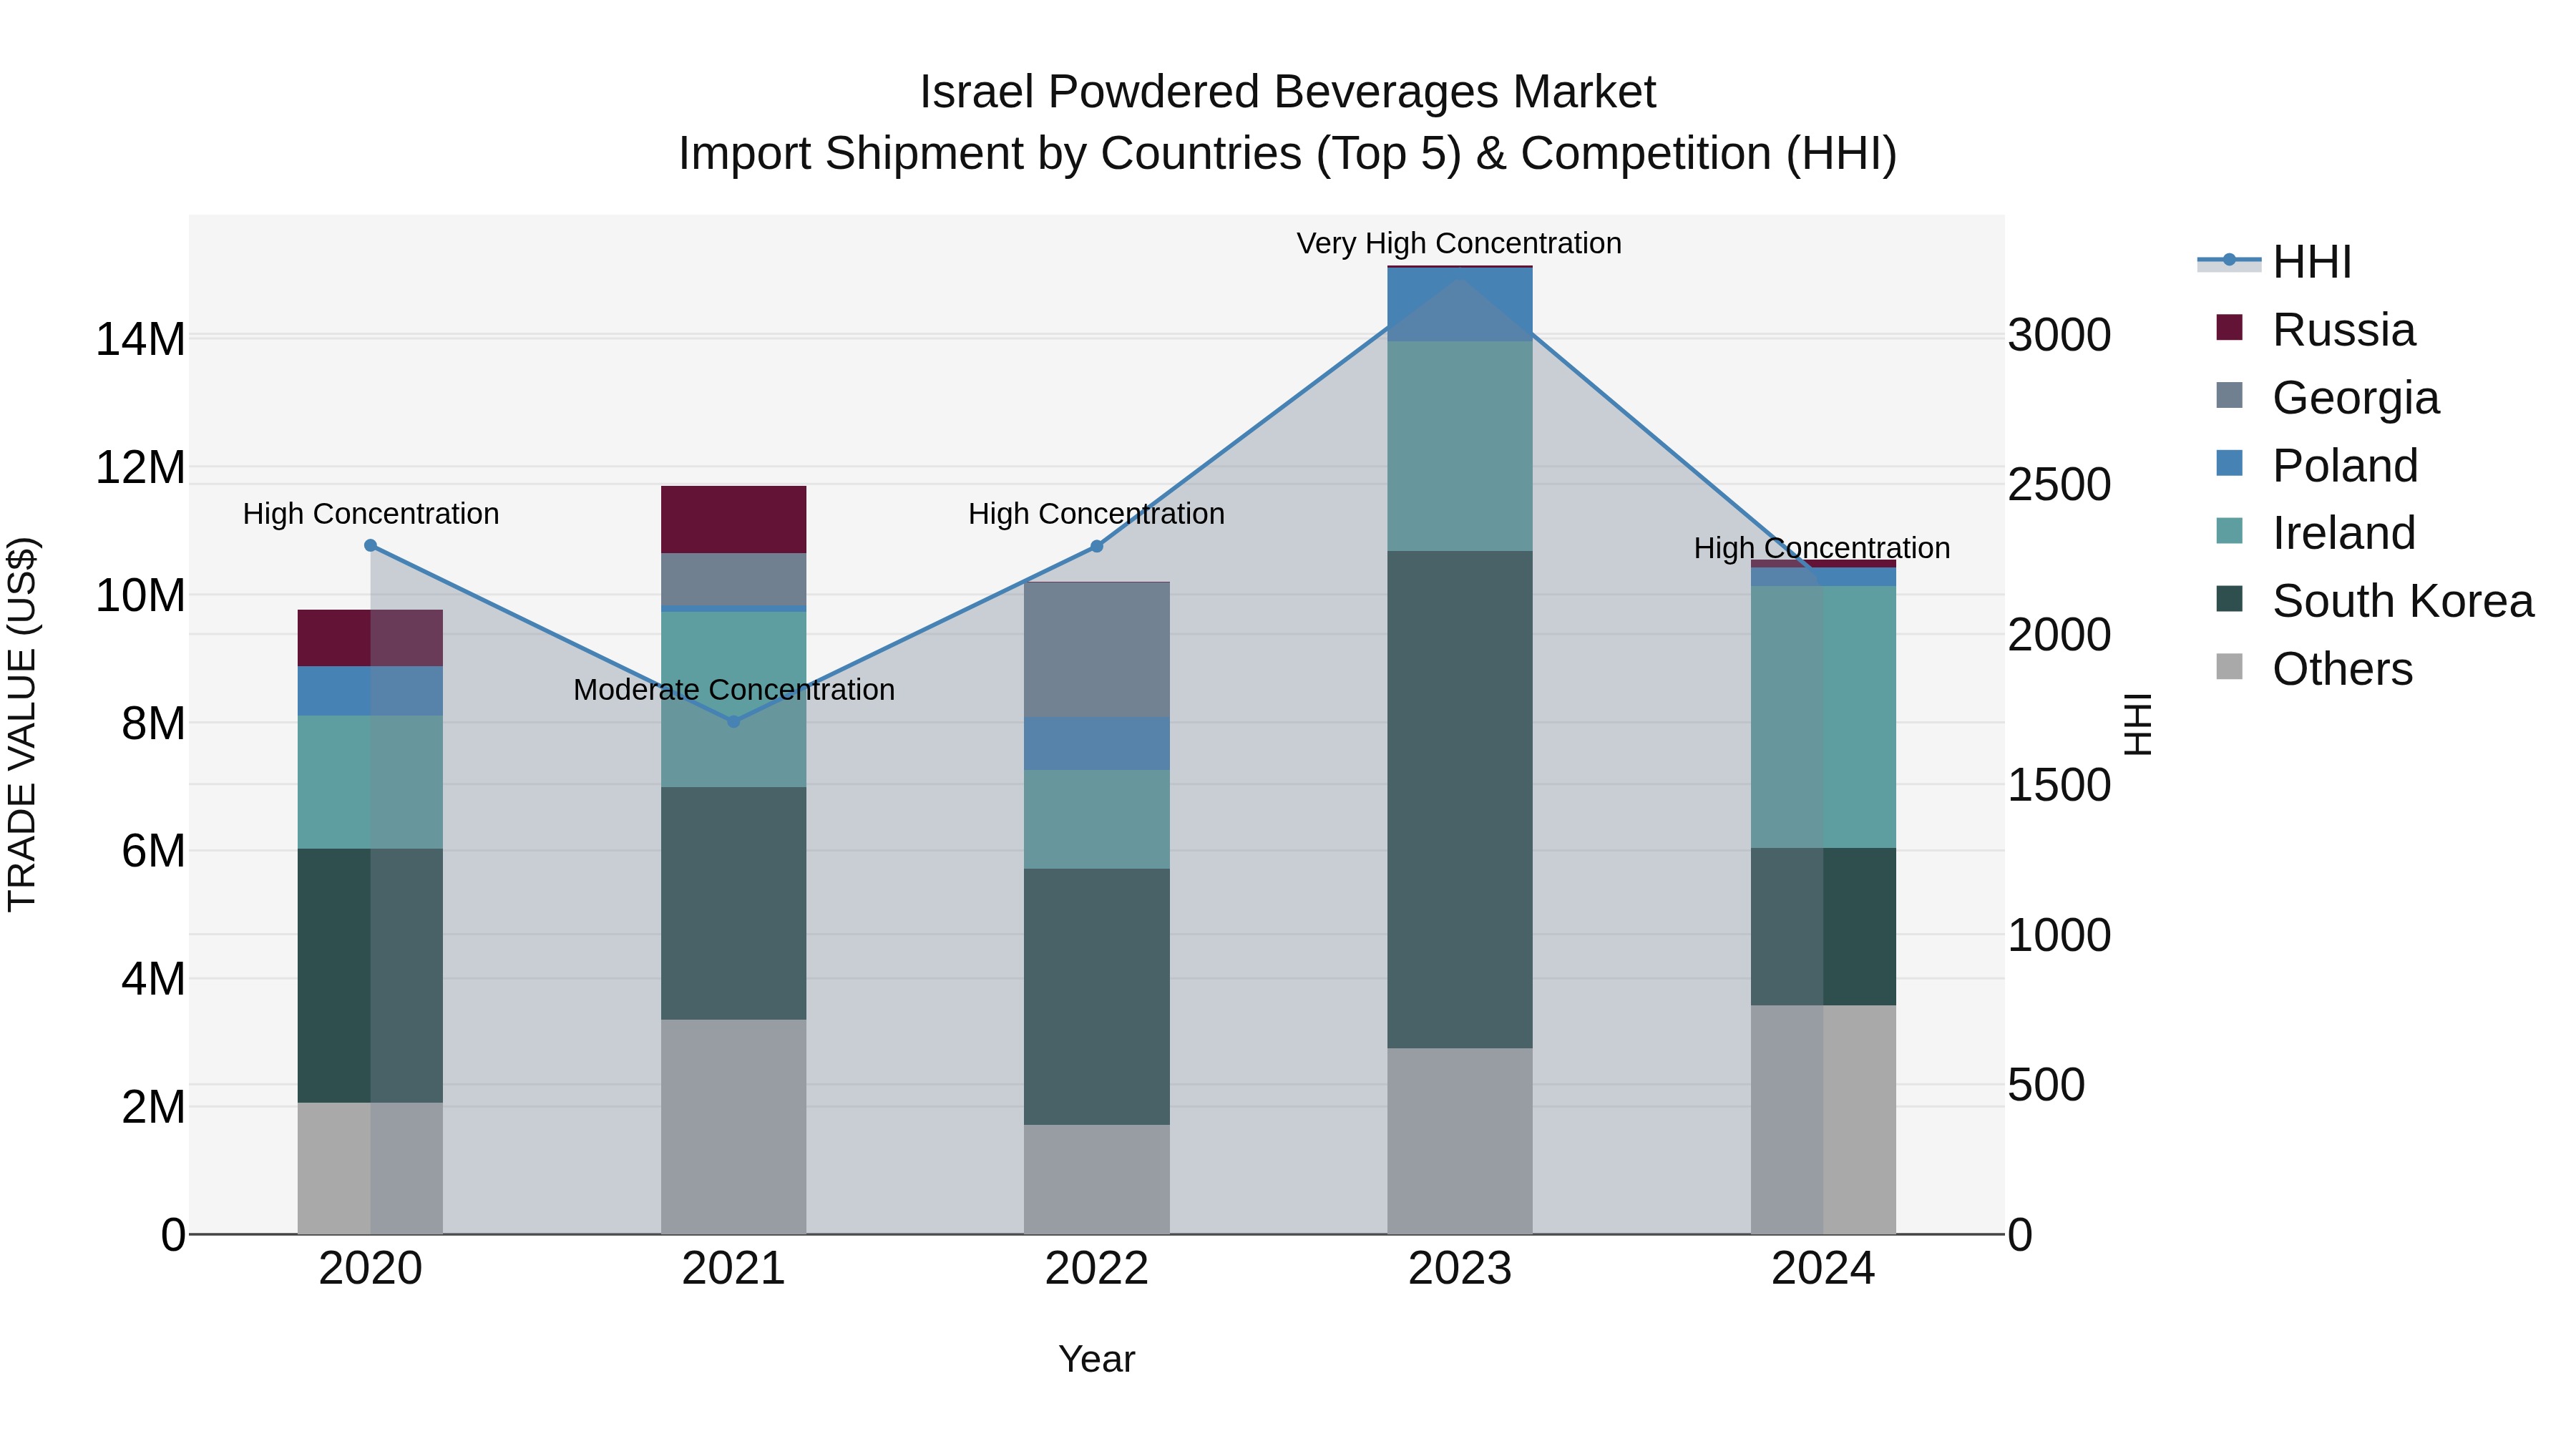Click the 3000 HHI axis tick label
The height and width of the screenshot is (1449, 2576).
pyautogui.click(x=2060, y=335)
